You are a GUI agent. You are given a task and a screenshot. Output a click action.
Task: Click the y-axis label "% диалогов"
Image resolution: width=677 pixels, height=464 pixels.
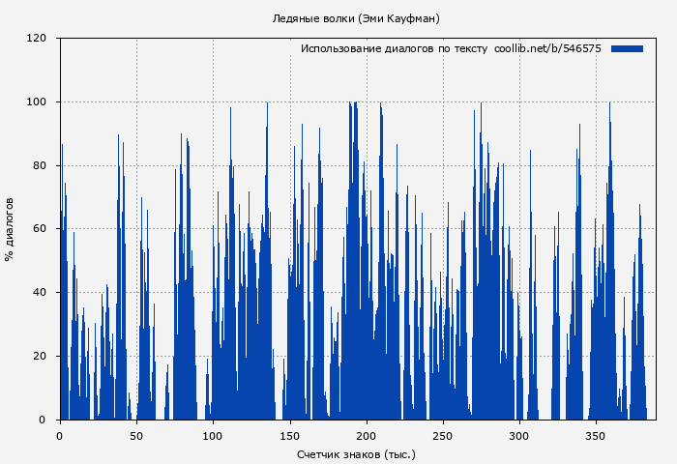(x=10, y=229)
